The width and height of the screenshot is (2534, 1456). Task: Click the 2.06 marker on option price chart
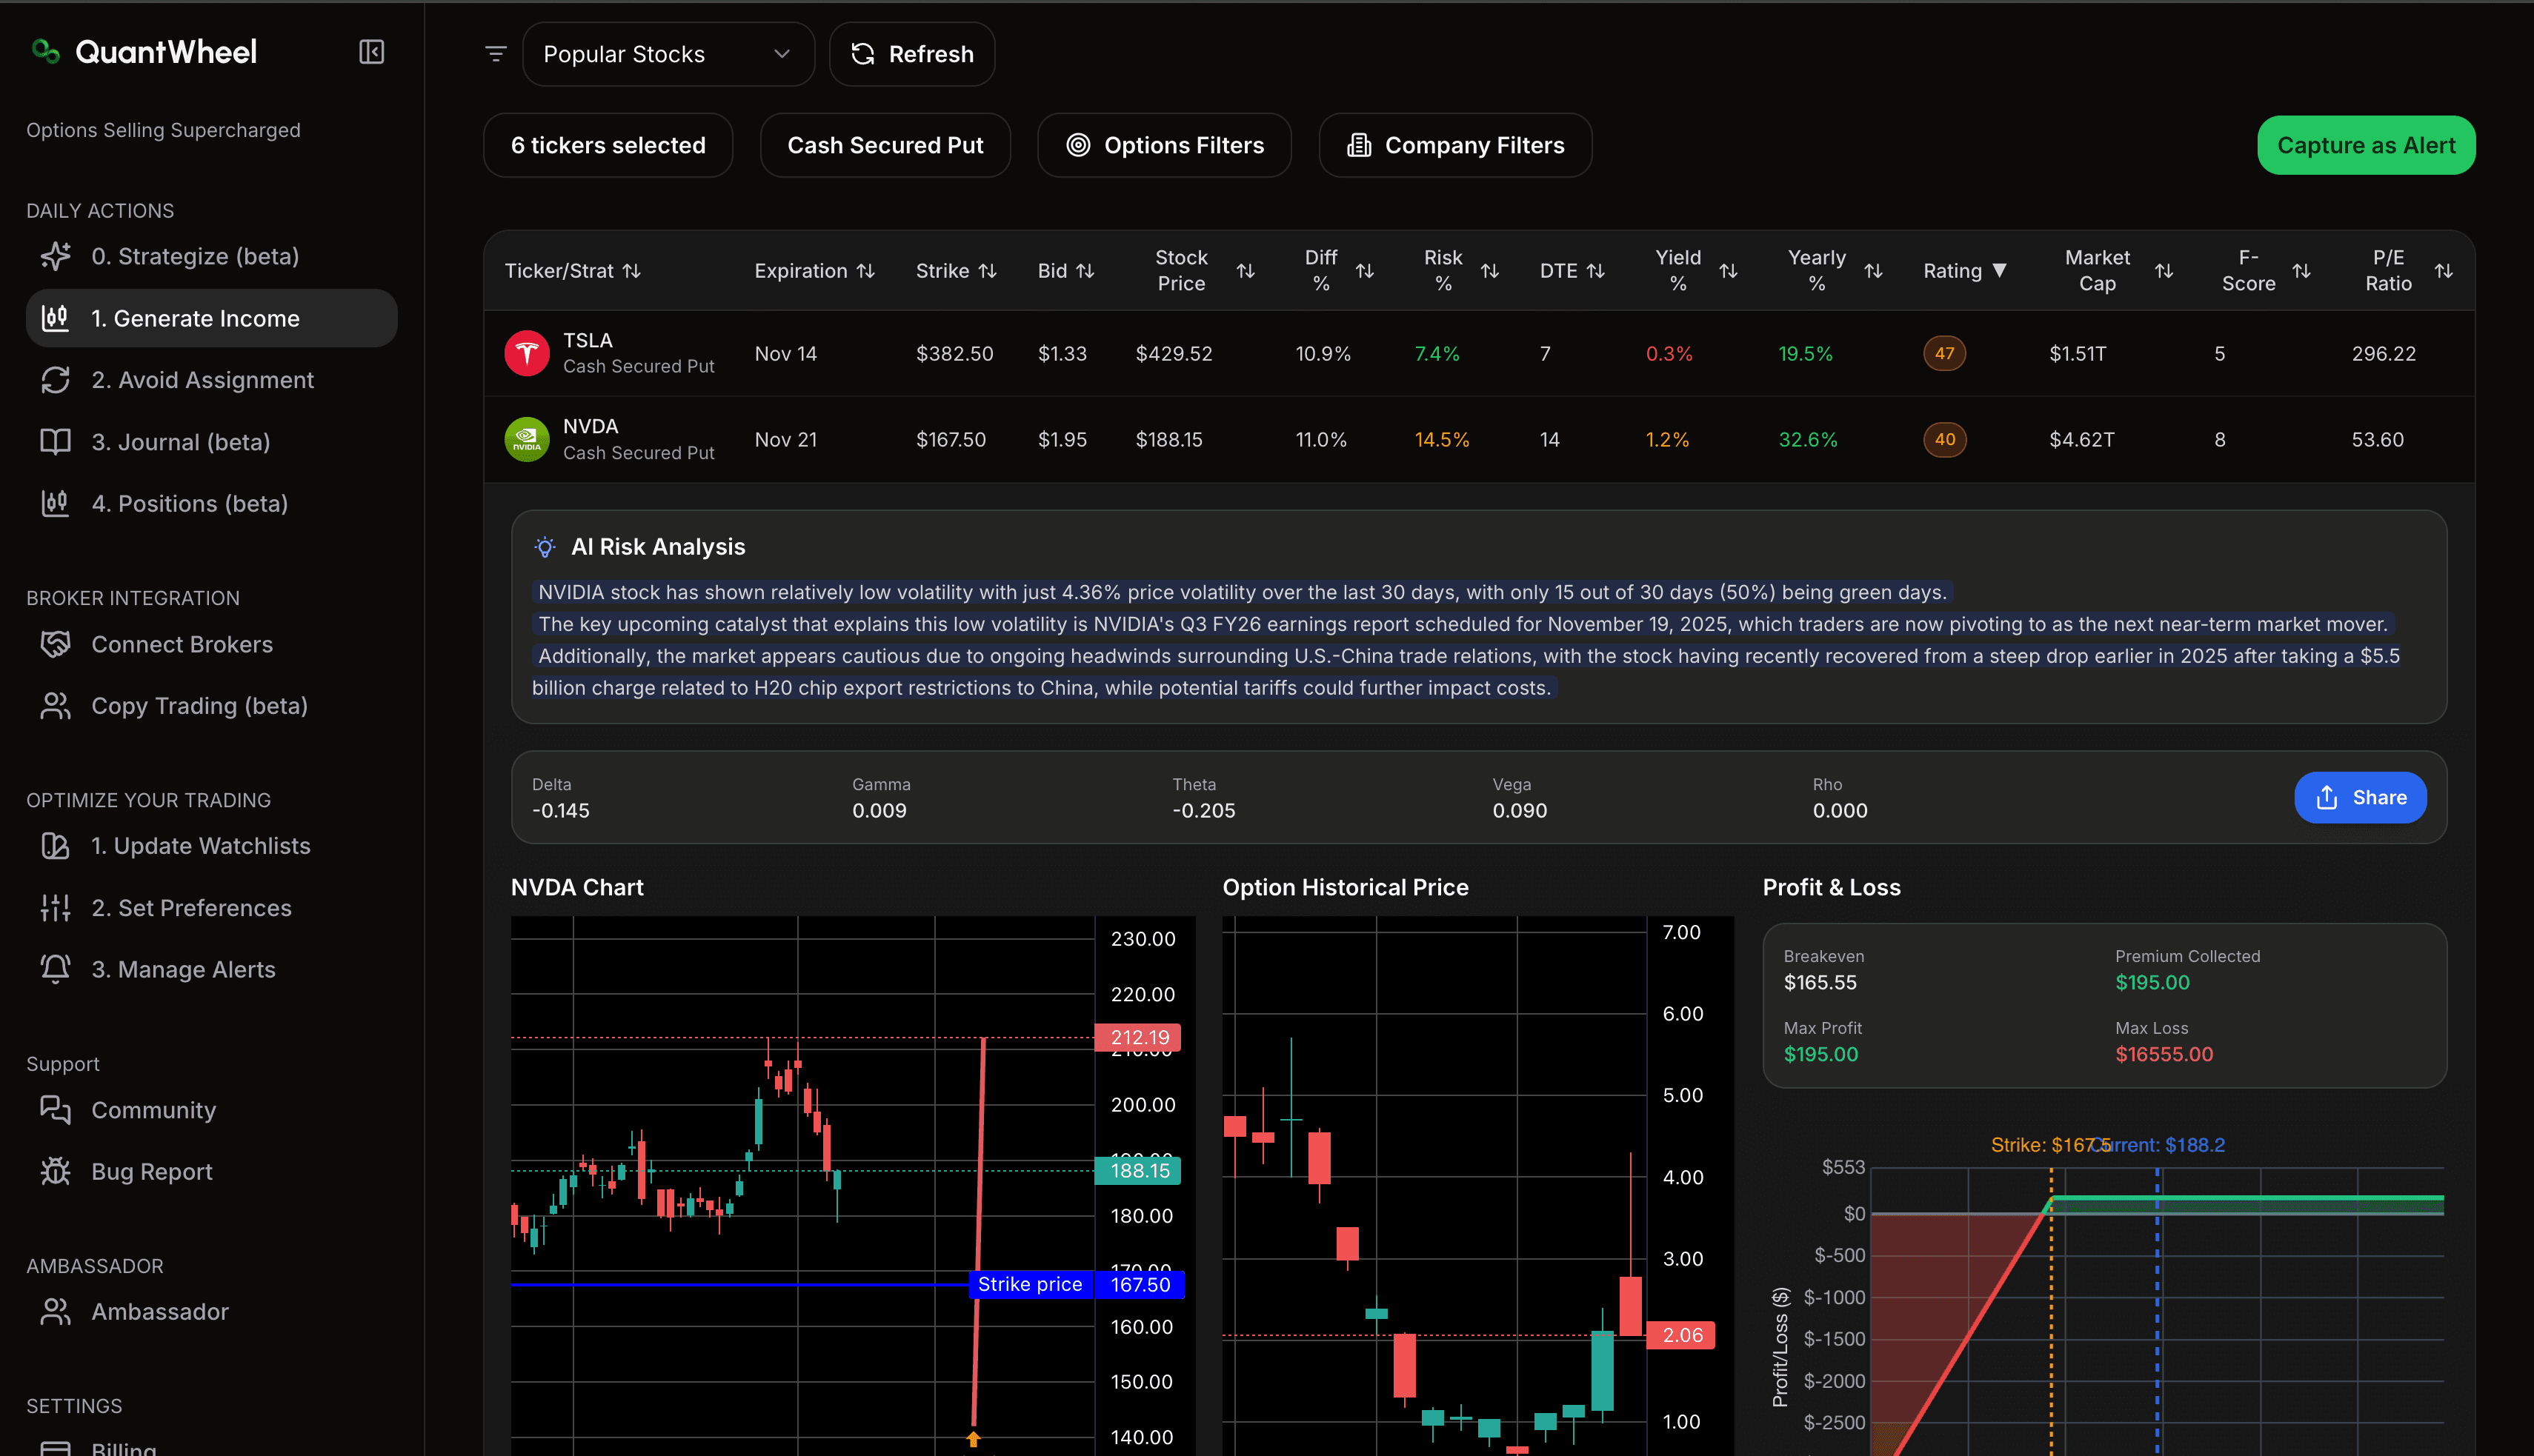click(1682, 1335)
